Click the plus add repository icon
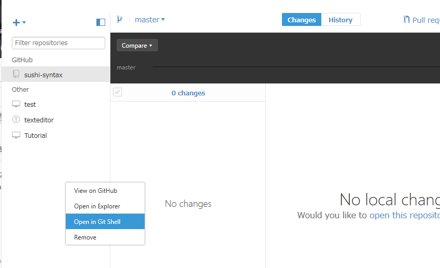440x268 pixels. click(x=16, y=22)
